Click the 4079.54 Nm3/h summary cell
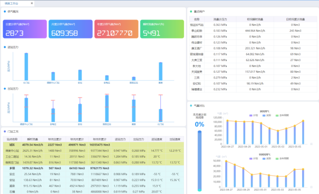 pos(33,145)
